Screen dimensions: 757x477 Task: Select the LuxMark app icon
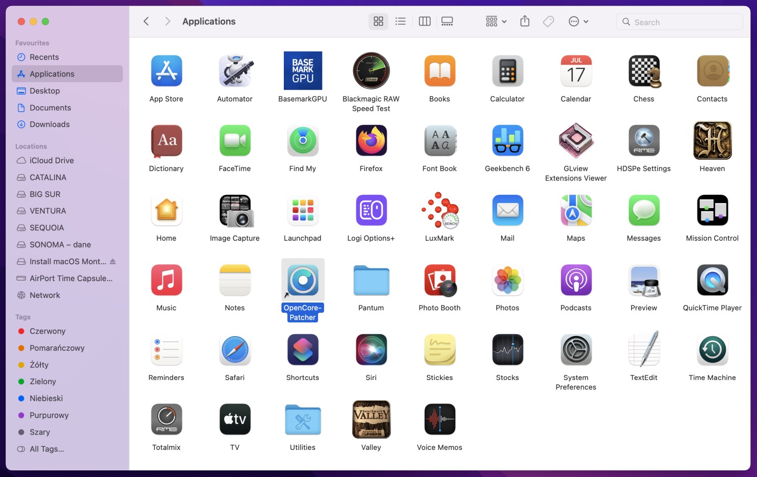click(439, 210)
